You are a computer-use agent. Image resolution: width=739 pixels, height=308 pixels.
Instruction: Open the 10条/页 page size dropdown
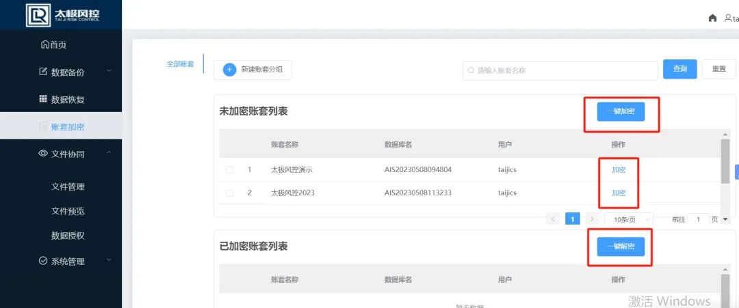tap(629, 219)
